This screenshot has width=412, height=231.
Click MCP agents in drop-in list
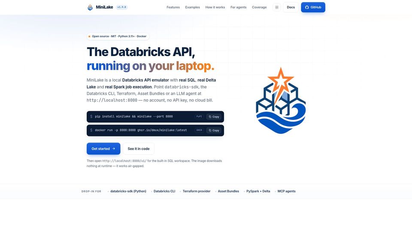tap(286, 191)
